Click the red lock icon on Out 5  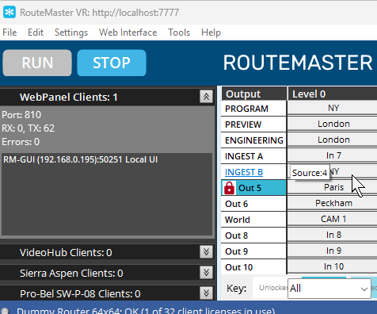click(229, 188)
